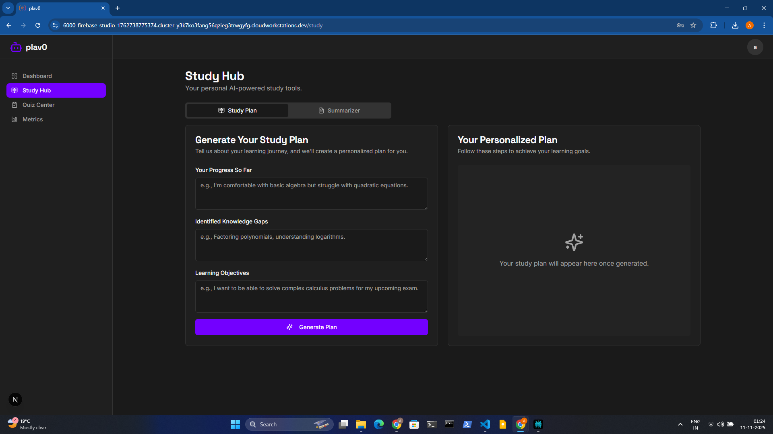773x434 pixels.
Task: Click the Your Progress So Far textbox
Action: coord(311,193)
